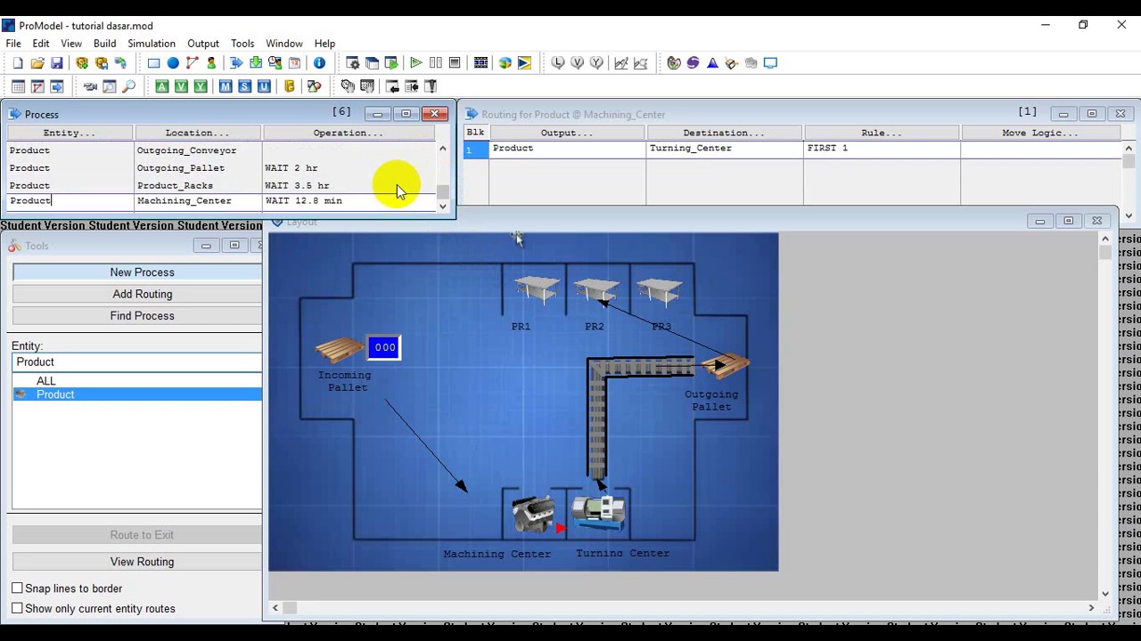Click the Y speech-bubble toolbar icon
The width and height of the screenshot is (1141, 641).
[x=596, y=63]
